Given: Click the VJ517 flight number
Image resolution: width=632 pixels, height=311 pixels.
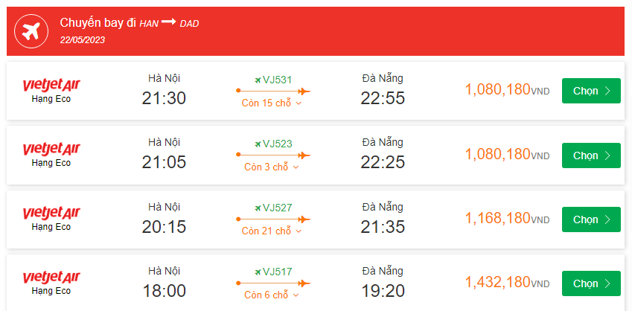Looking at the screenshot, I should point(277,272).
